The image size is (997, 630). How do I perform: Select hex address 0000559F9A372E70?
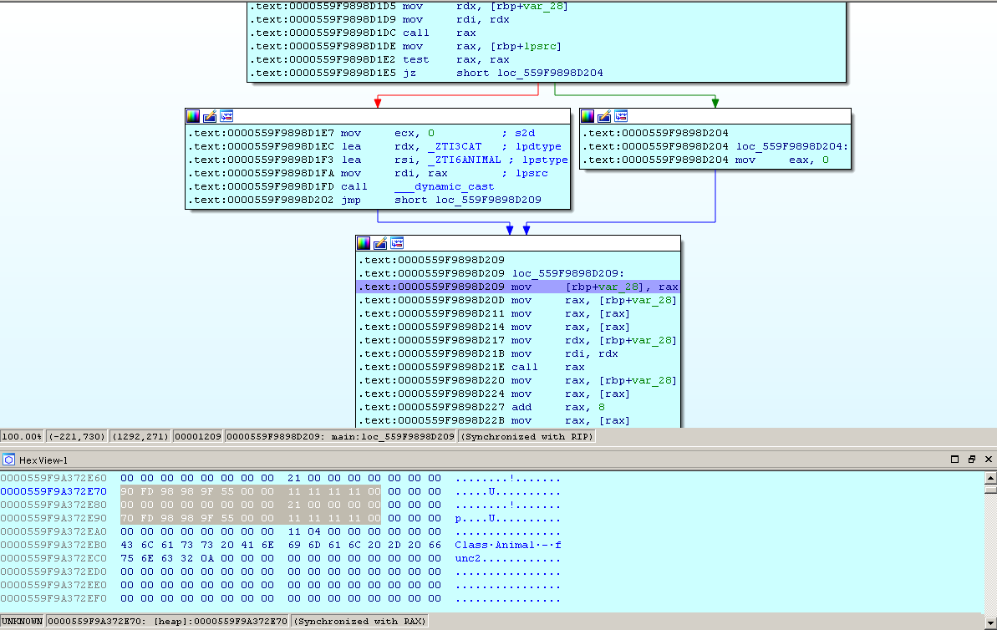[x=53, y=491]
